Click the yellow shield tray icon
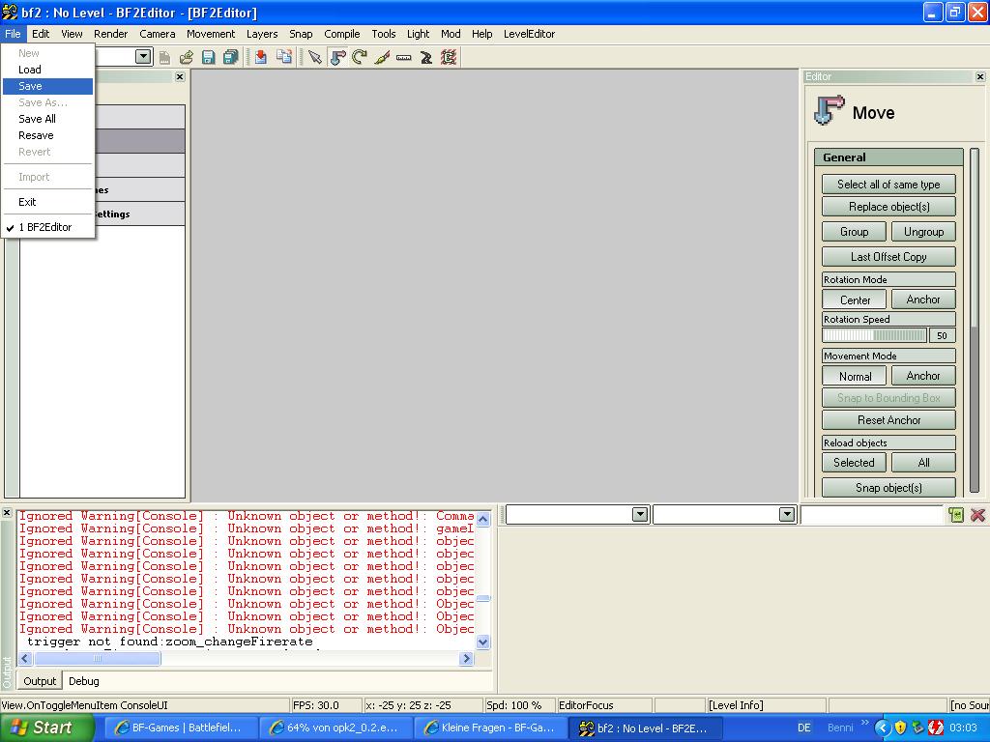Image resolution: width=990 pixels, height=742 pixels. (x=901, y=728)
